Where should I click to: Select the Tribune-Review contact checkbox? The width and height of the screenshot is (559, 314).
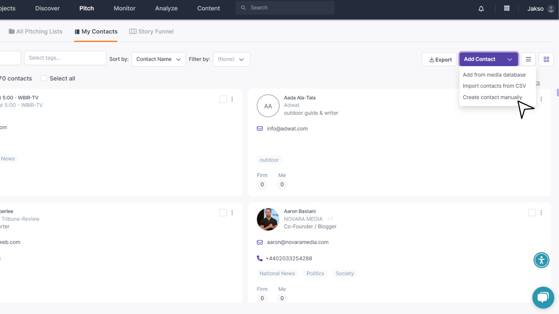[x=223, y=213]
